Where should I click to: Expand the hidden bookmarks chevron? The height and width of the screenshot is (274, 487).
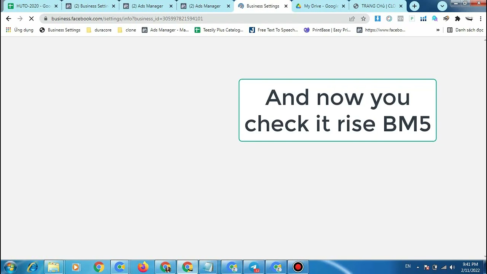[x=438, y=30]
